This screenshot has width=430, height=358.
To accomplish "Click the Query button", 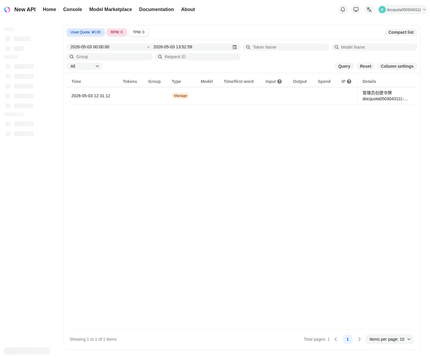I will tap(344, 66).
